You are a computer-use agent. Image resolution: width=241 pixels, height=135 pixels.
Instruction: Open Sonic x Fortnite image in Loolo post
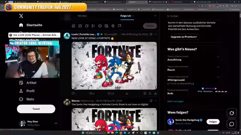tap(114, 66)
